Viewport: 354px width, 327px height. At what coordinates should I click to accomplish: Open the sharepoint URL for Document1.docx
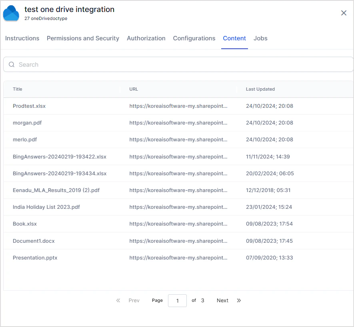pos(178,241)
